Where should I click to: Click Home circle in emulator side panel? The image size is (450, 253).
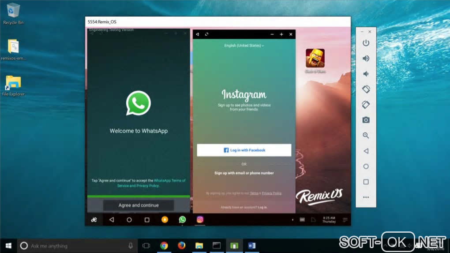tap(366, 166)
